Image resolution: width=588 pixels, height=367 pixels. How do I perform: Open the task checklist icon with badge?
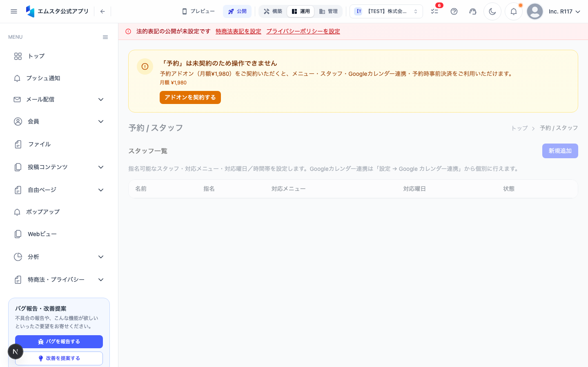pos(435,11)
